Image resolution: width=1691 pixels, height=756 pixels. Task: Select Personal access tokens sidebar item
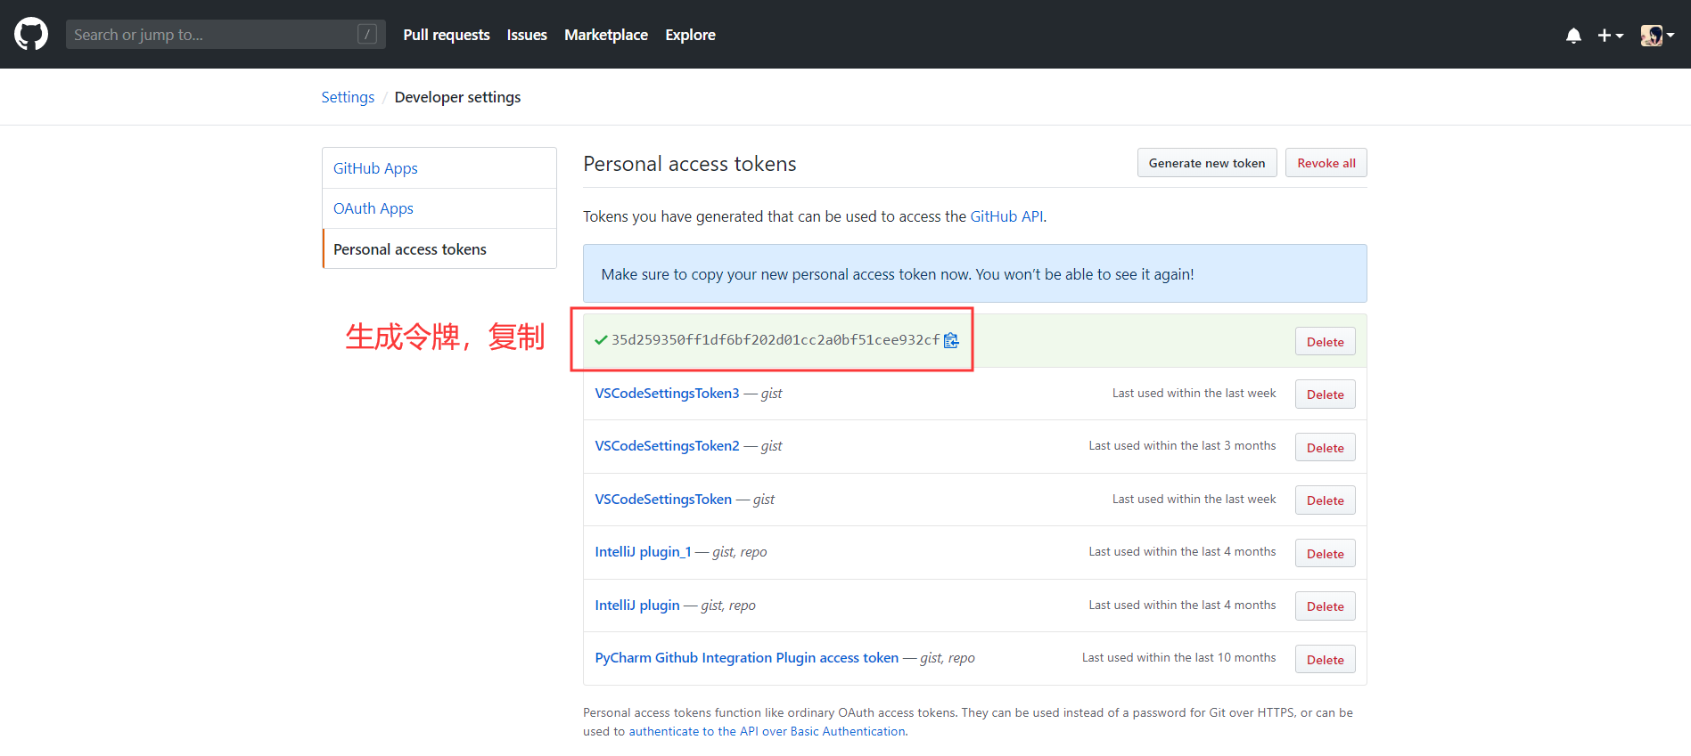(x=439, y=249)
